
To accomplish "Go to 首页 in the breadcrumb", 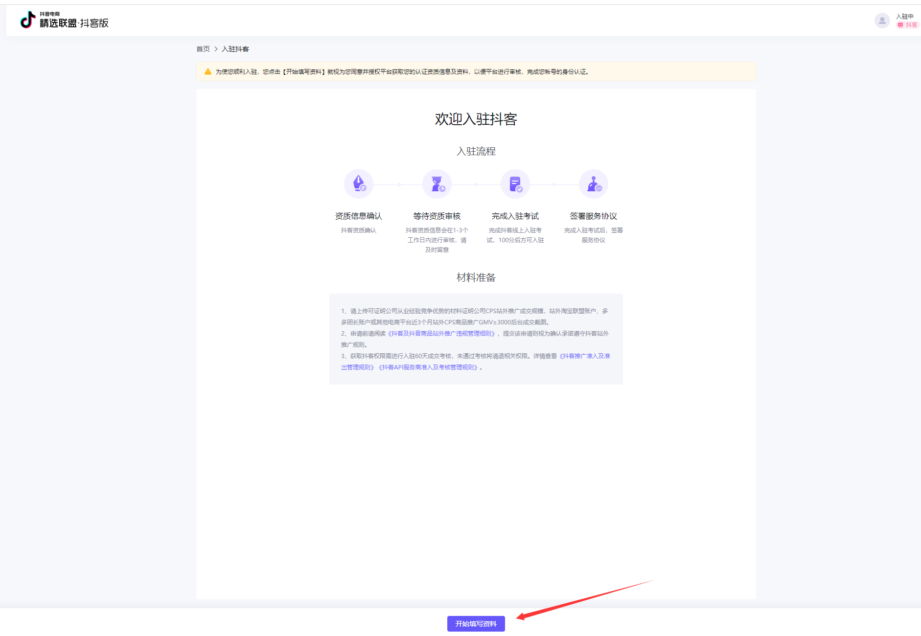I will pos(203,49).
